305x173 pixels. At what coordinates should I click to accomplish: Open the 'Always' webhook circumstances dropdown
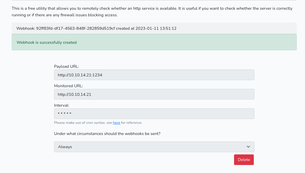pyautogui.click(x=154, y=147)
